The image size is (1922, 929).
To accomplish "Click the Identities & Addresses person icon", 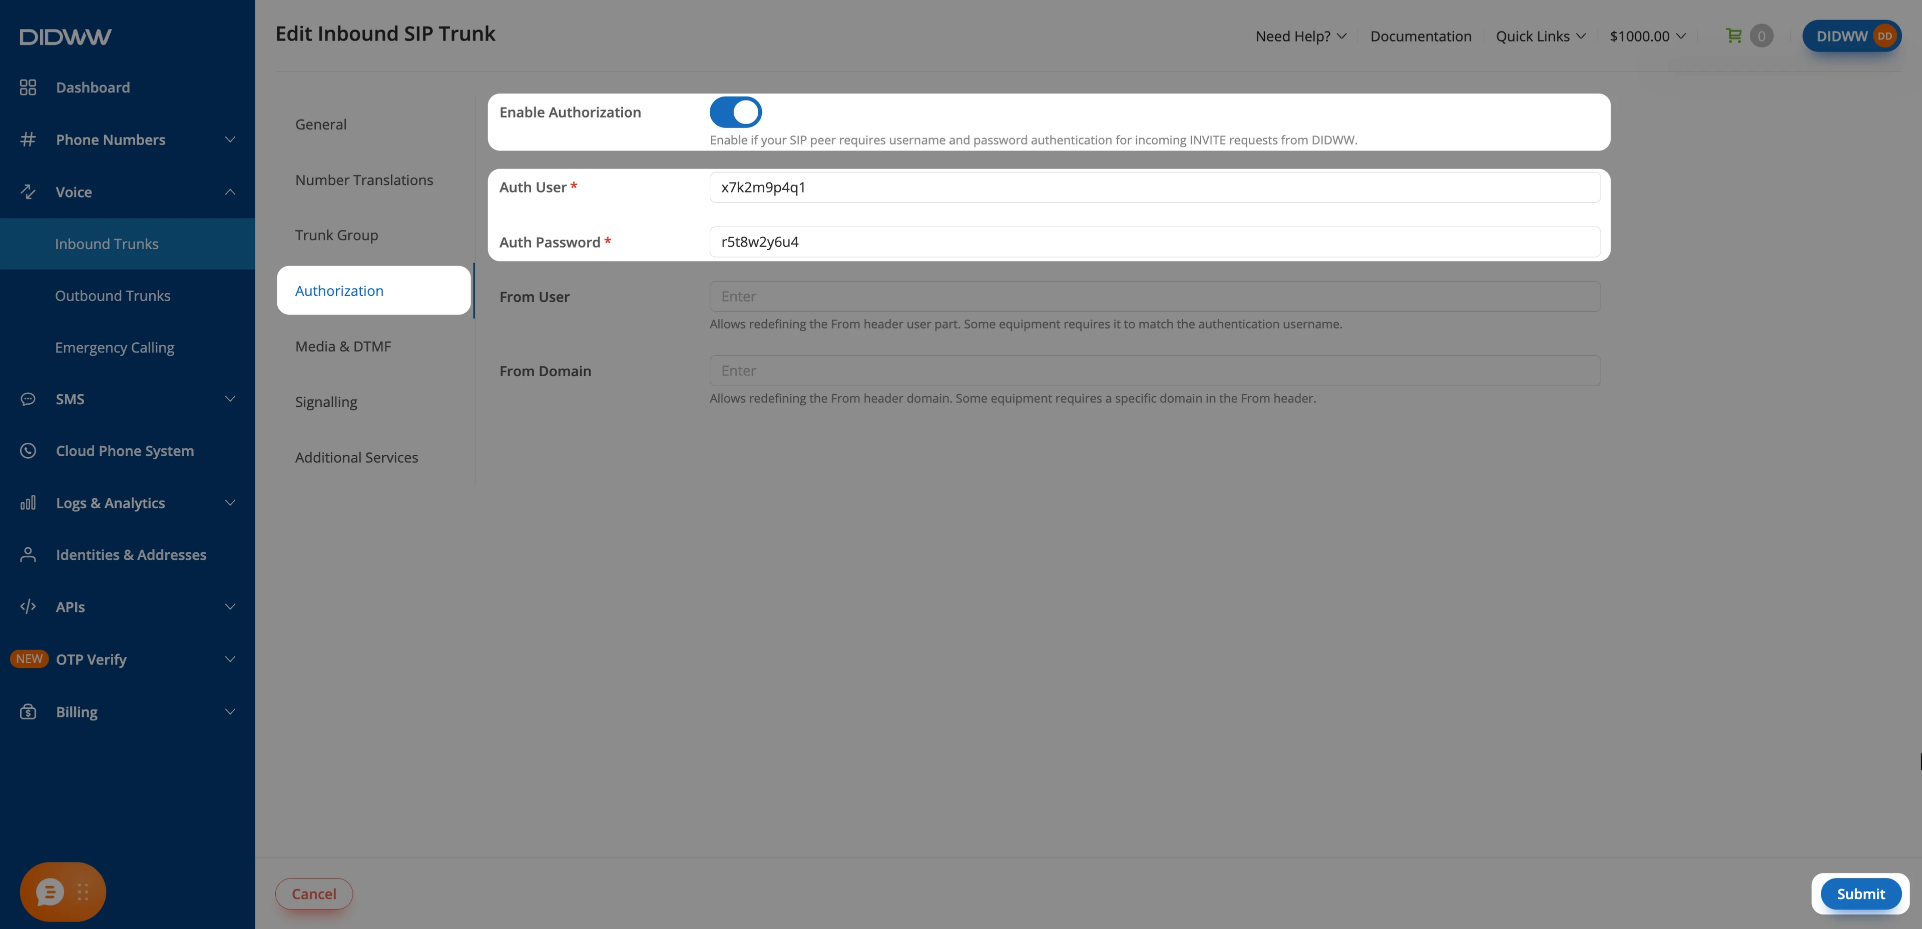I will (x=28, y=555).
